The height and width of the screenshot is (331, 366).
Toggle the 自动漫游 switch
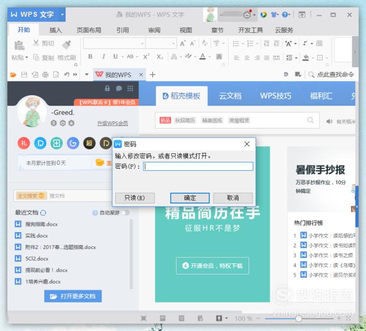click(125, 213)
